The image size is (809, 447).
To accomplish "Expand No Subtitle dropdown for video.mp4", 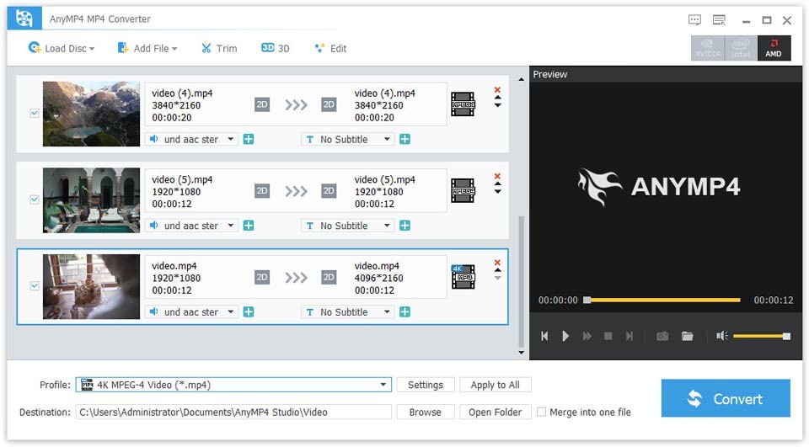I will pyautogui.click(x=387, y=312).
